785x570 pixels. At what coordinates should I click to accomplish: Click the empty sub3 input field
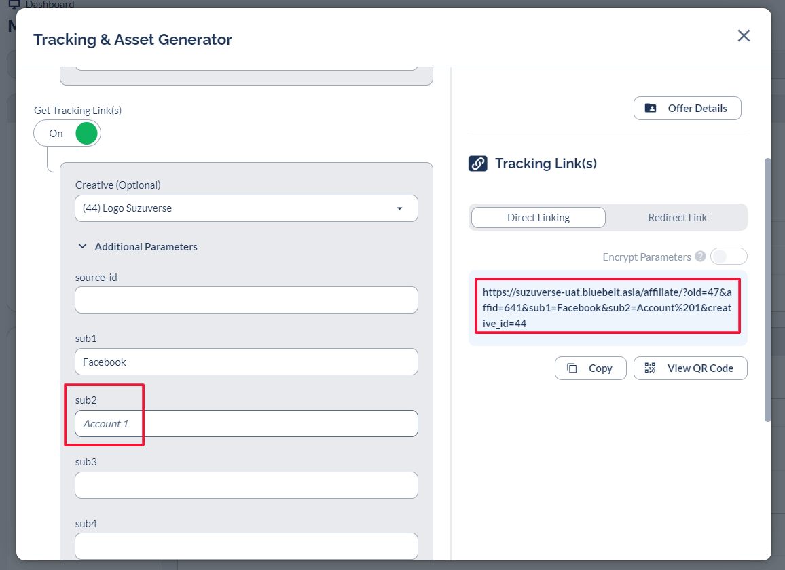(x=246, y=485)
